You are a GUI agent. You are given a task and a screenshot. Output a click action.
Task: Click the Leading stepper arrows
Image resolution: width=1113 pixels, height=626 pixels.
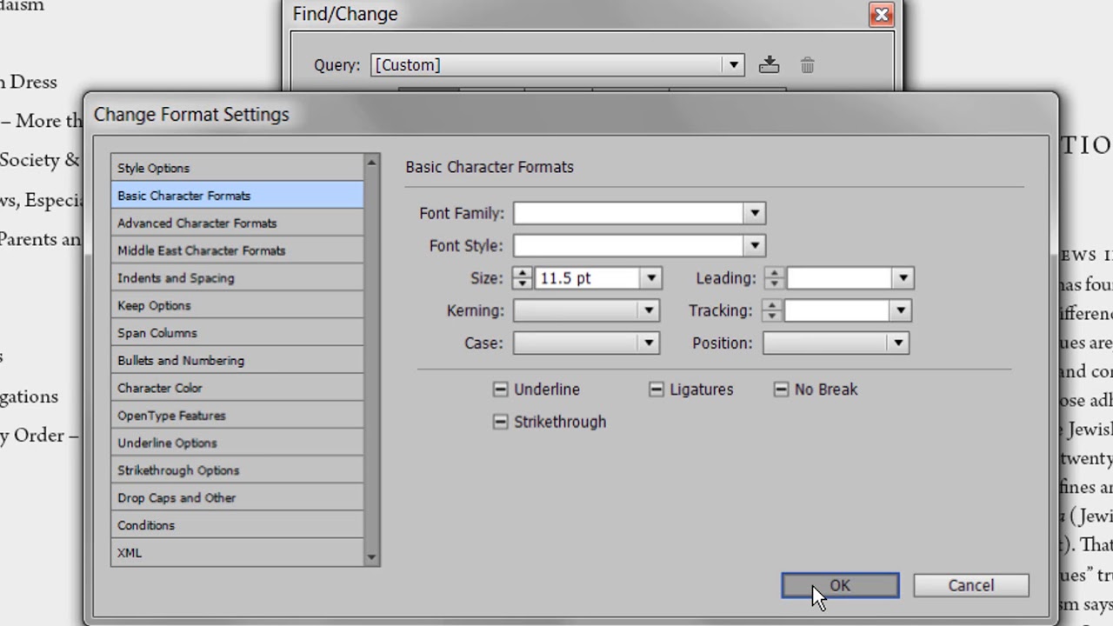[774, 278]
